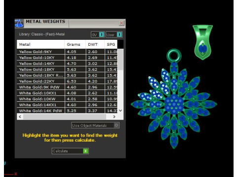Click the green arrow on Calculate
Image resolution: width=237 pixels, height=177 pixels.
click(85, 151)
